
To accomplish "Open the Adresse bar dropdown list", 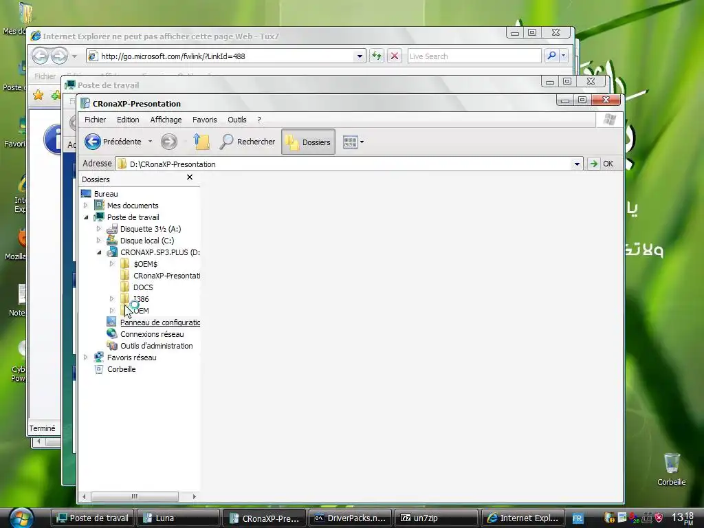I will click(577, 164).
